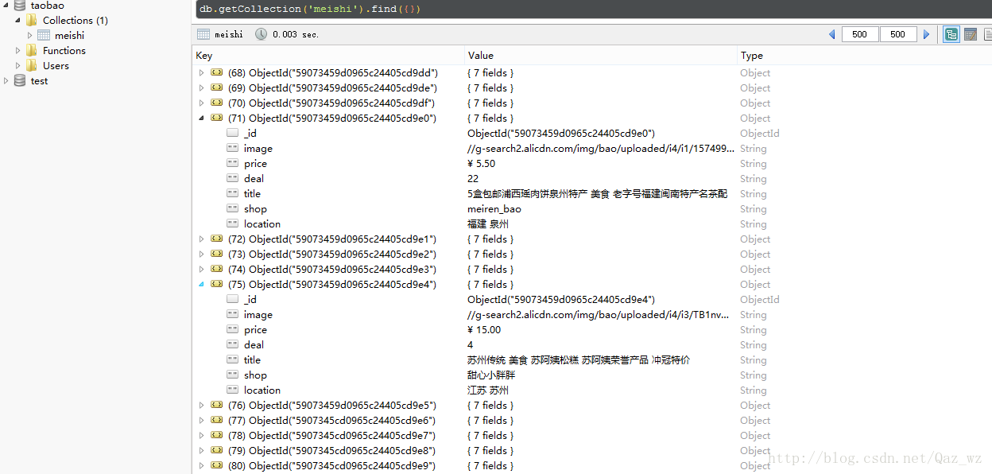Collapse expanded document row (75)
This screenshot has height=474, width=992.
click(202, 284)
